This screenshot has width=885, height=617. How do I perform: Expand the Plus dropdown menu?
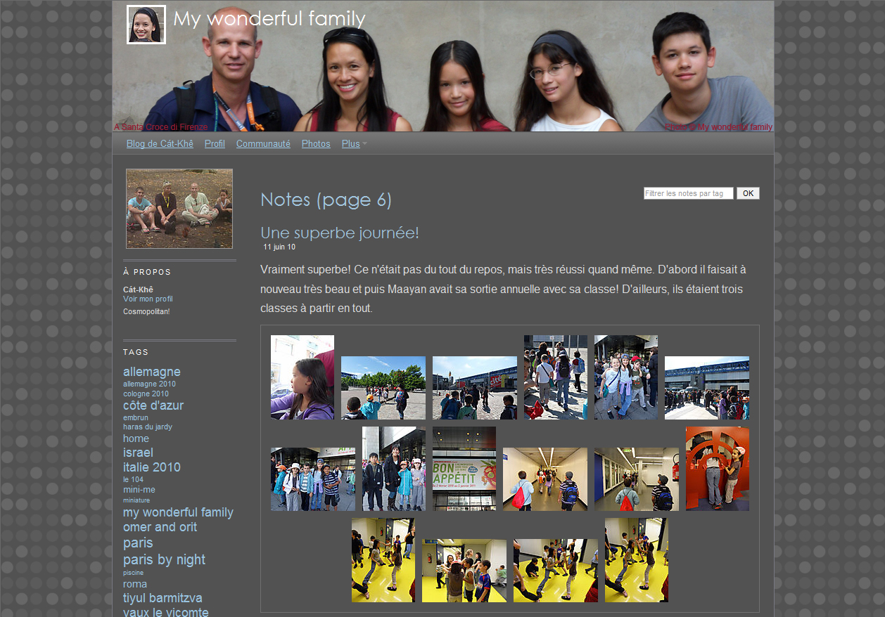pos(350,144)
